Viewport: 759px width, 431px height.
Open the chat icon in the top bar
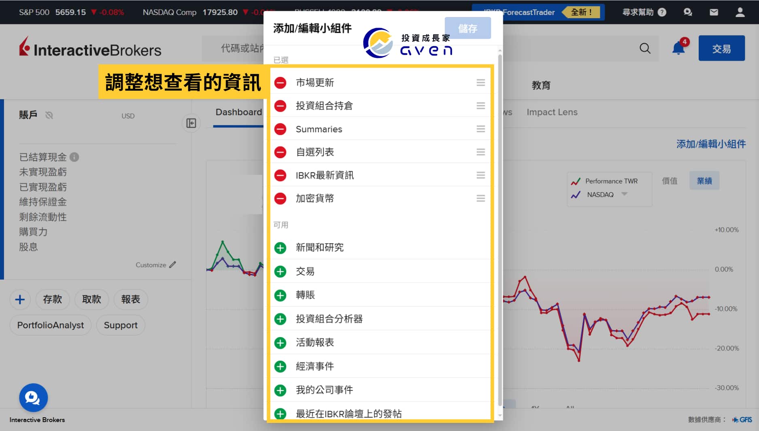coord(688,12)
